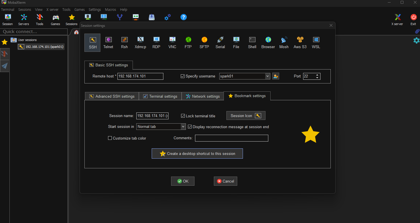Open credentials manager icon next to username
The width and height of the screenshot is (420, 223).
tap(276, 76)
